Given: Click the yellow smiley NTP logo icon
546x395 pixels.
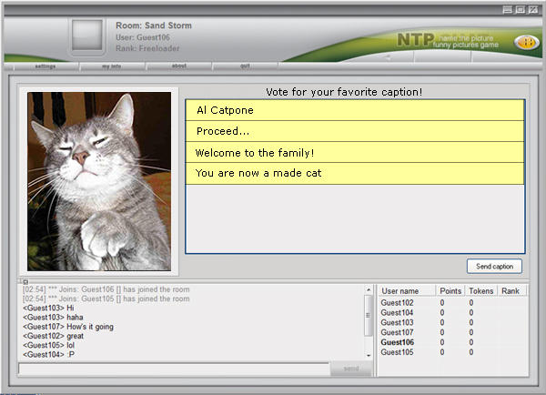Looking at the screenshot, I should pos(526,43).
